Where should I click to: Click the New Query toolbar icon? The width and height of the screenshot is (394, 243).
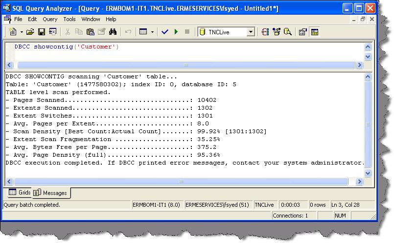pos(13,32)
